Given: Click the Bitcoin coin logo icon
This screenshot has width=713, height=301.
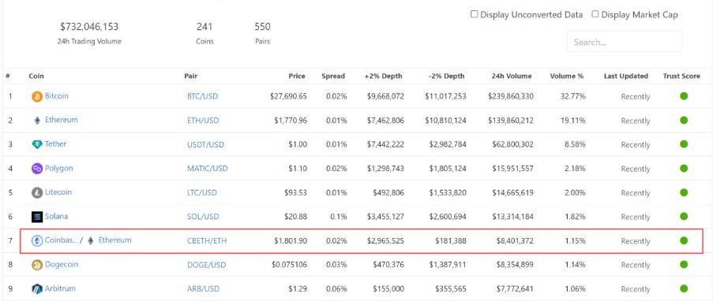Looking at the screenshot, I should 37,96.
